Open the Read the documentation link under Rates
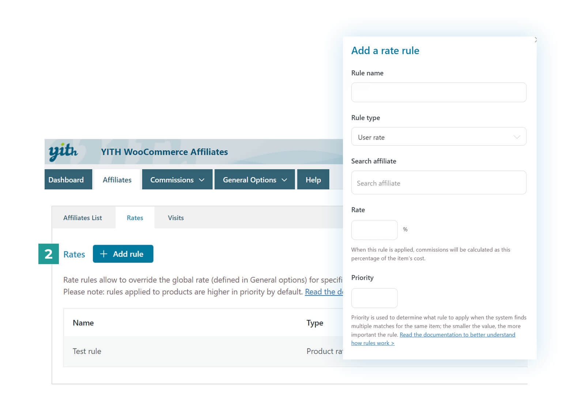The height and width of the screenshot is (419, 585). point(324,292)
